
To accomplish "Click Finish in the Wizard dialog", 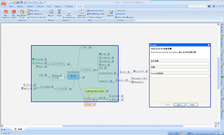I will 192,105.
